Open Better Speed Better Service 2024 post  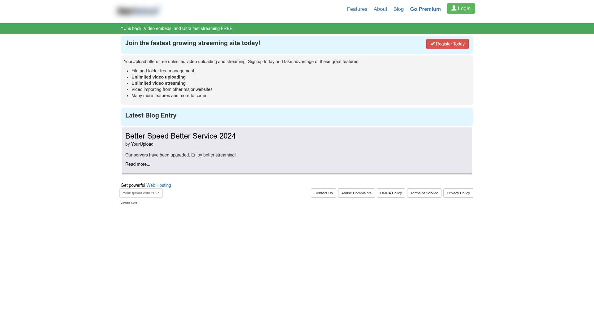pyautogui.click(x=180, y=136)
